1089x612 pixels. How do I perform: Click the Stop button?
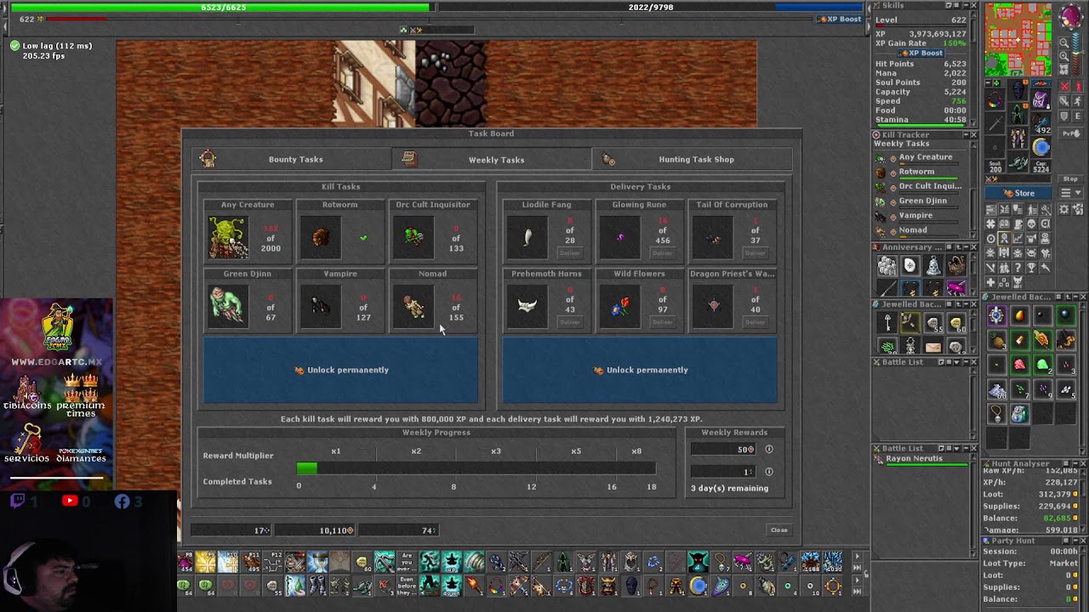(x=1070, y=178)
